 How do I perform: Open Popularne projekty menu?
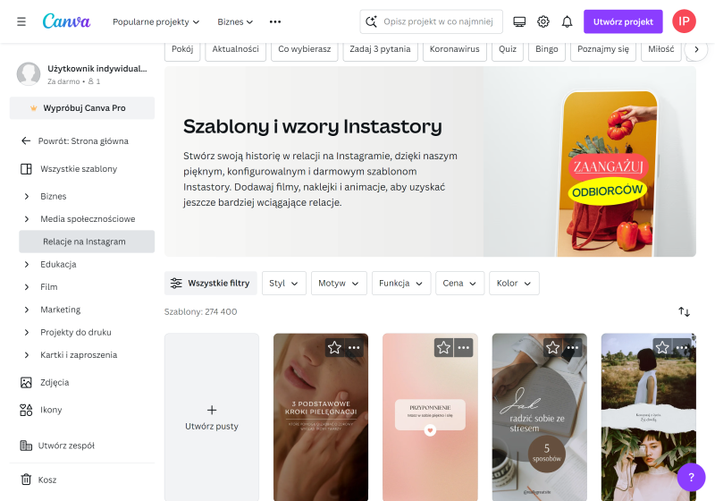[156, 21]
